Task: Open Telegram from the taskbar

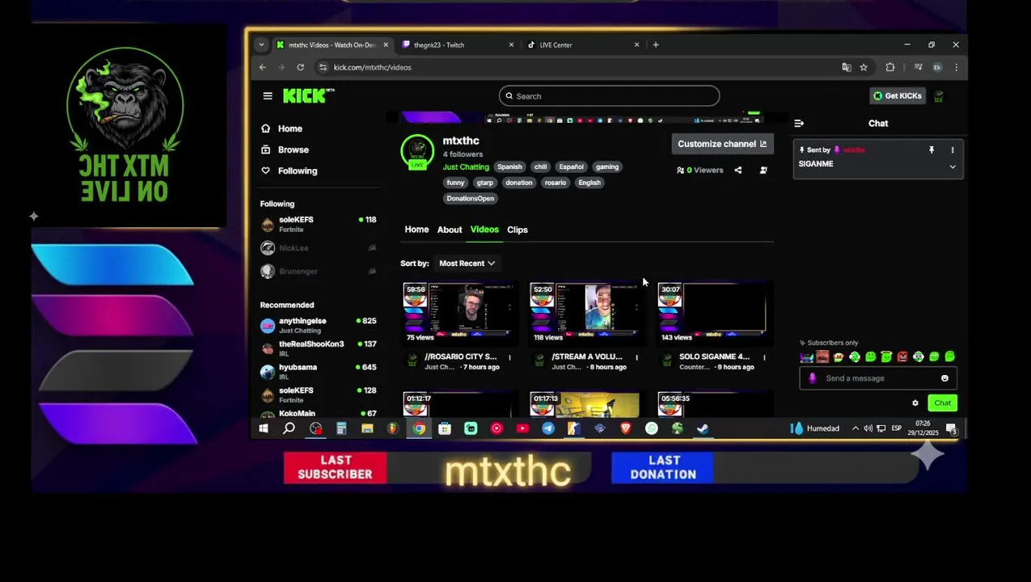Action: [548, 429]
